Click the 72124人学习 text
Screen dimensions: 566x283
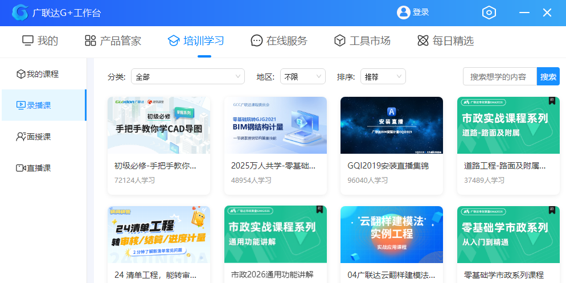pos(134,180)
